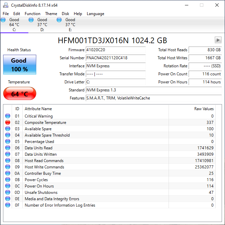Click Power On Hours value 114 hours
Screen dimensions: 225x225
point(205,82)
